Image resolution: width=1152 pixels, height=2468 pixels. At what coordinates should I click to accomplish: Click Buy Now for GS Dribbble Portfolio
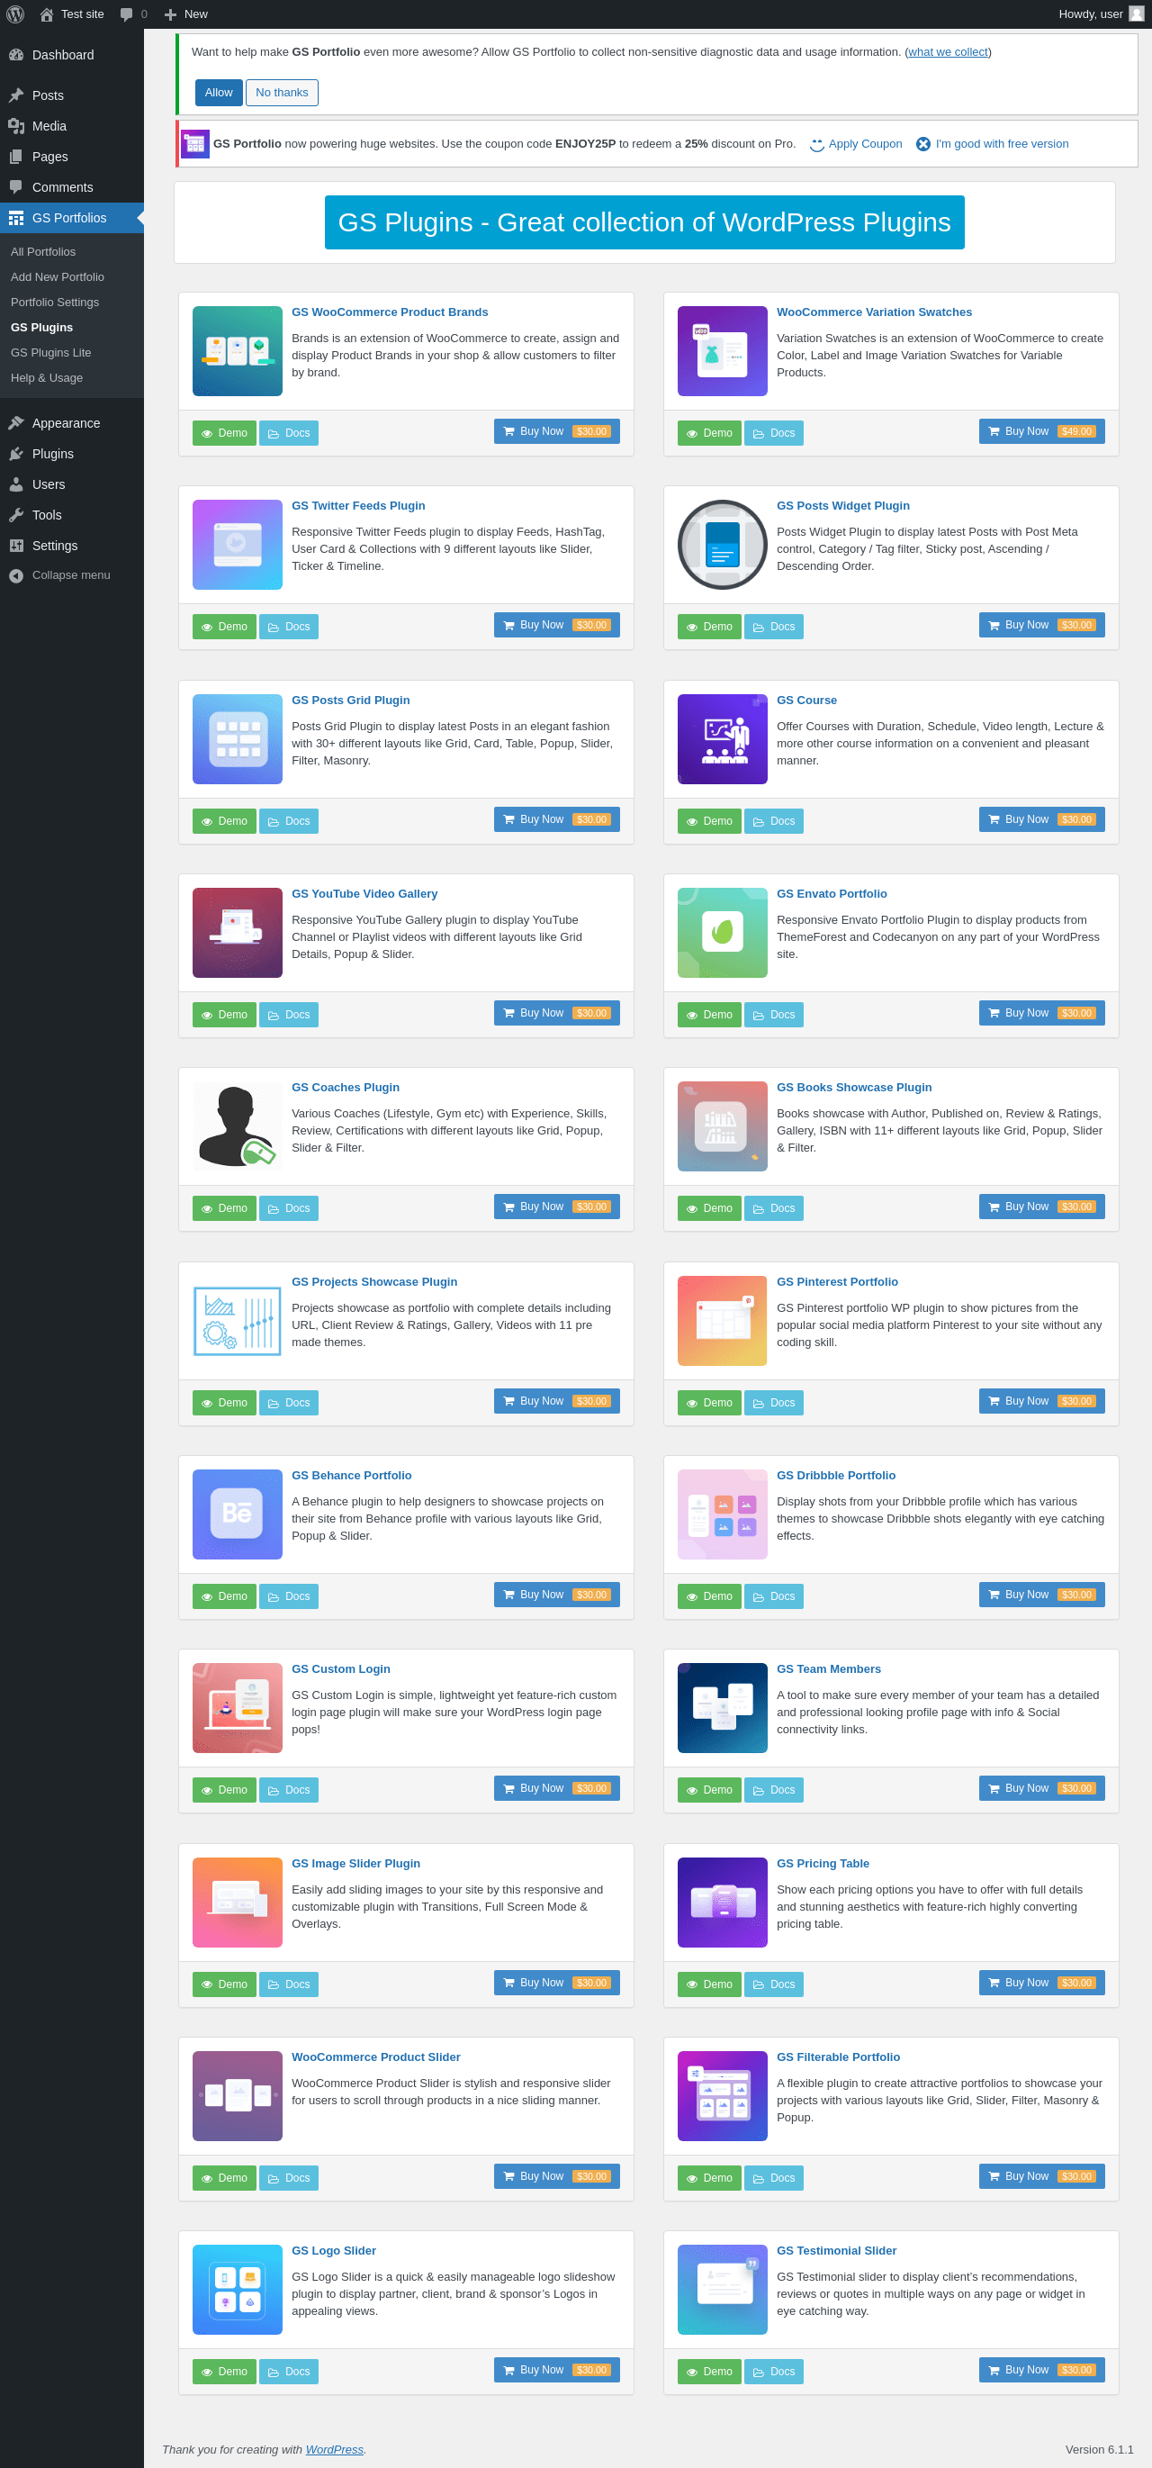tap(1041, 1595)
